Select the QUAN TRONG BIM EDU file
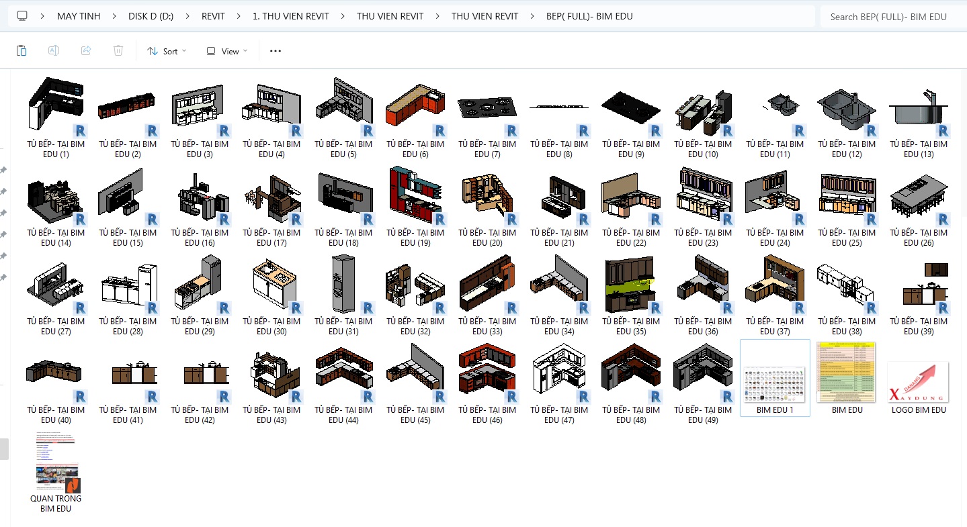Viewport: 967px width, 527px height. click(56, 470)
